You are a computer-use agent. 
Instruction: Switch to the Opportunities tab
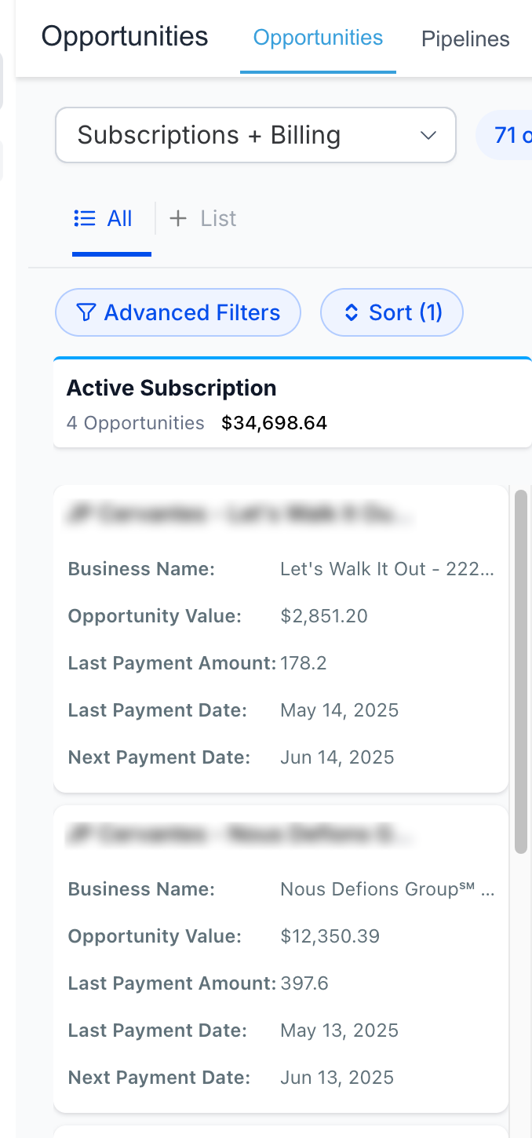(x=318, y=38)
